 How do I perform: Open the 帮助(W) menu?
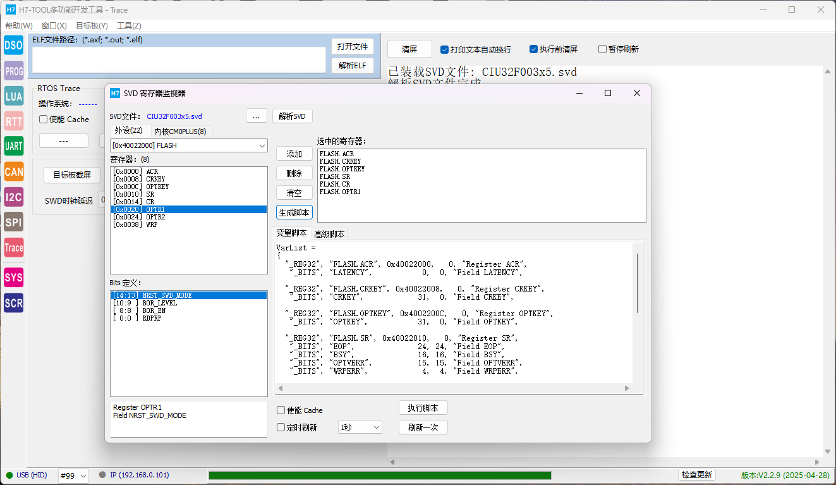click(x=19, y=26)
